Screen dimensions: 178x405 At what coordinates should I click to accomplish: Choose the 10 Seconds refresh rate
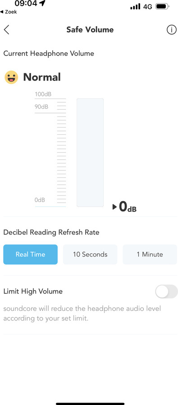tap(90, 254)
